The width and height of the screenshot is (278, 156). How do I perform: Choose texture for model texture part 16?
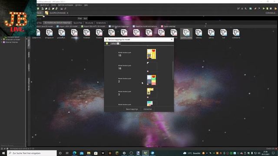click(x=152, y=67)
